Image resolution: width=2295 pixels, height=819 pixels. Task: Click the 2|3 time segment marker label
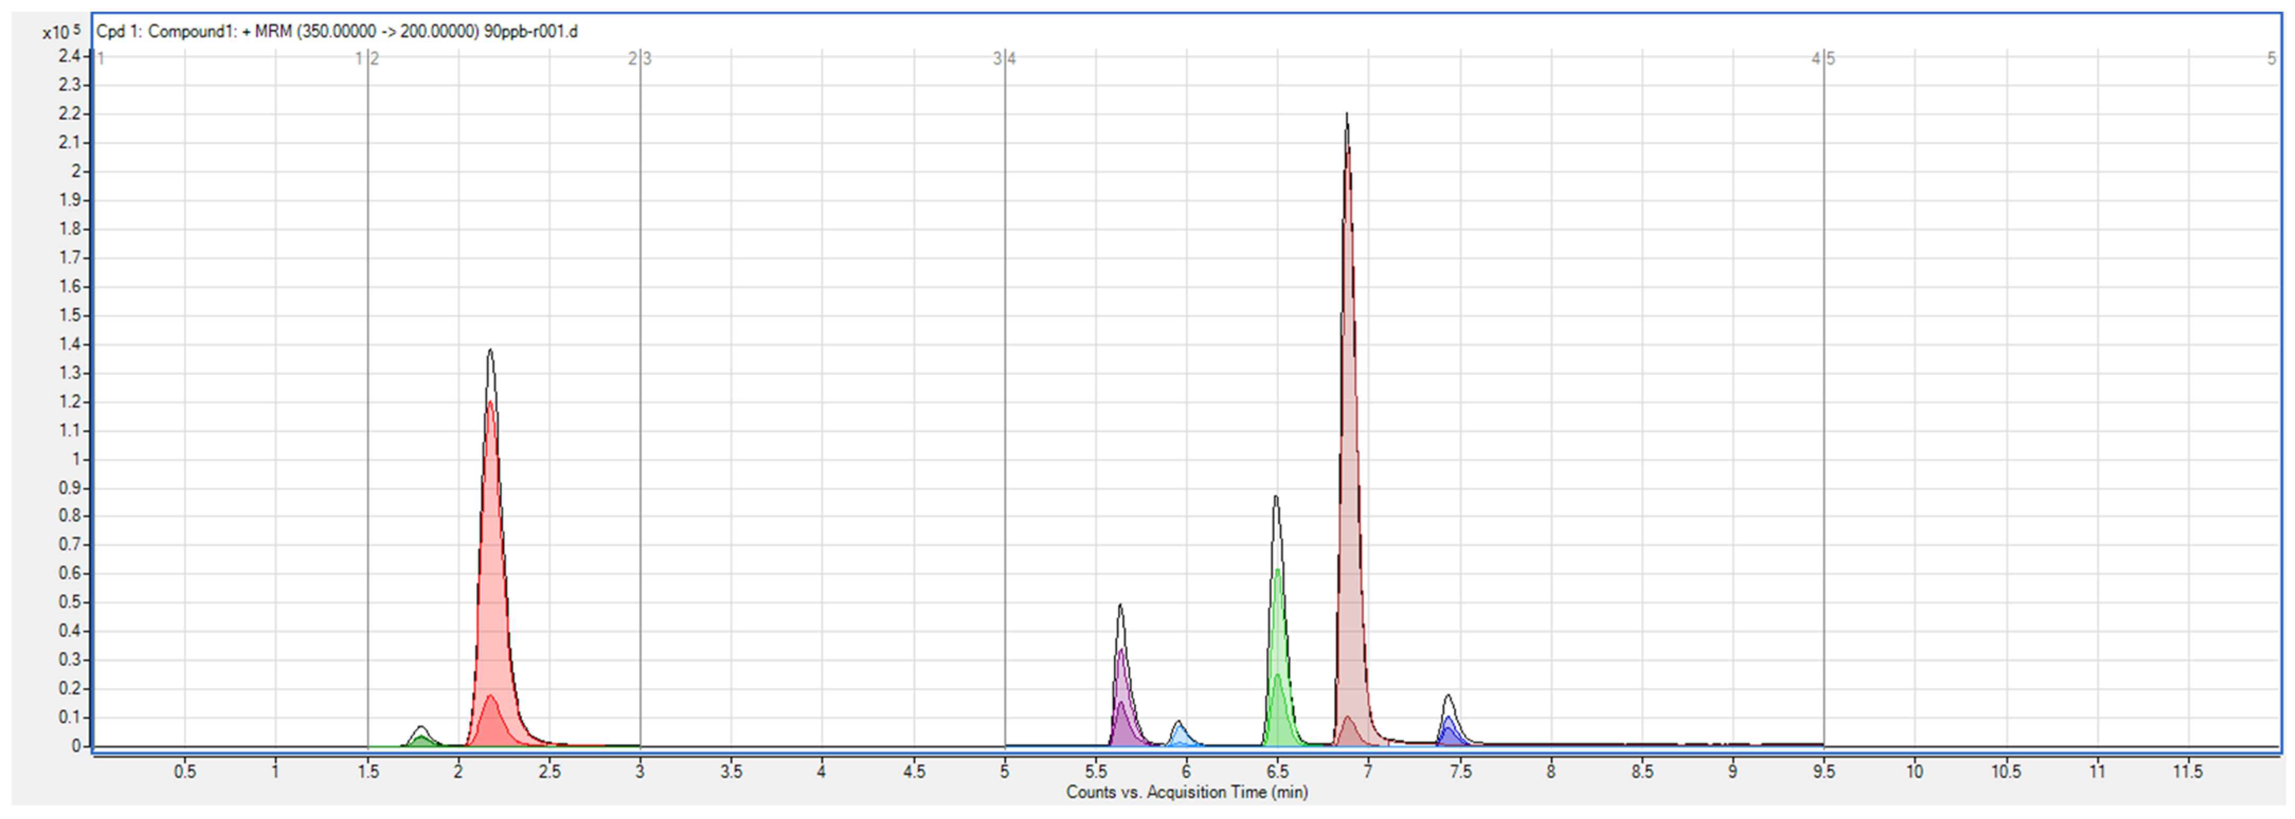(640, 59)
